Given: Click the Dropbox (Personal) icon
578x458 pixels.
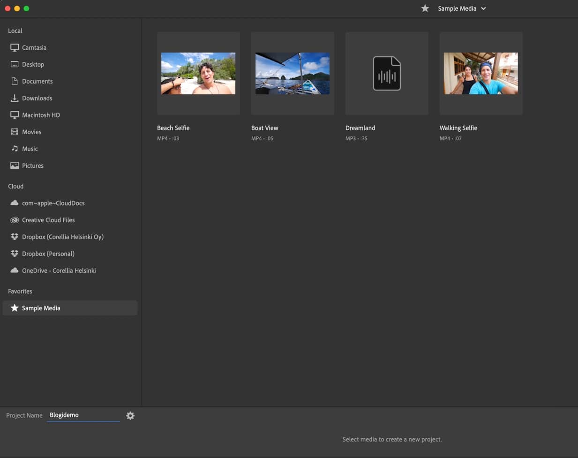Looking at the screenshot, I should tap(15, 254).
